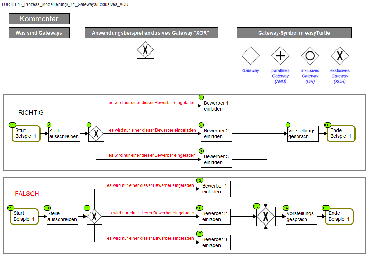Select 'Stelle ausschreiben' task numbered 10

click(x=62, y=217)
